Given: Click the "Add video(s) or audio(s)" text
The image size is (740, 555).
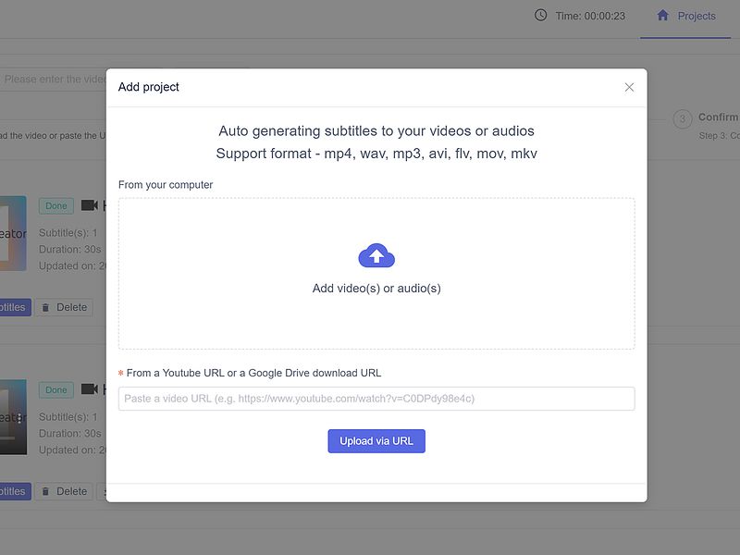Looking at the screenshot, I should 376,289.
